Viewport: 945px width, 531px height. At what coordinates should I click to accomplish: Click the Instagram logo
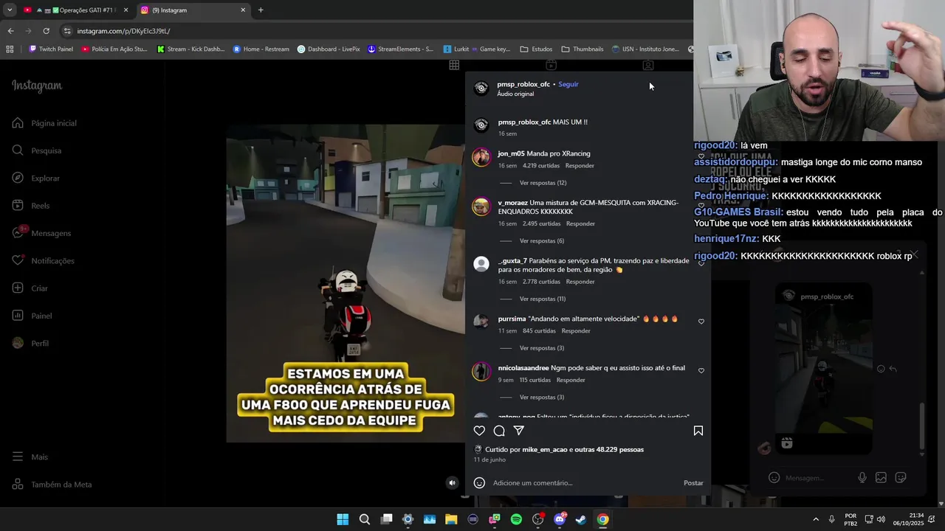[37, 86]
